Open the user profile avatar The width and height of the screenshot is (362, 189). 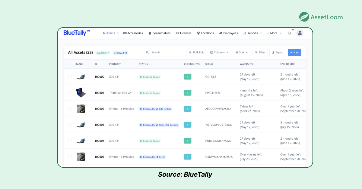click(300, 33)
